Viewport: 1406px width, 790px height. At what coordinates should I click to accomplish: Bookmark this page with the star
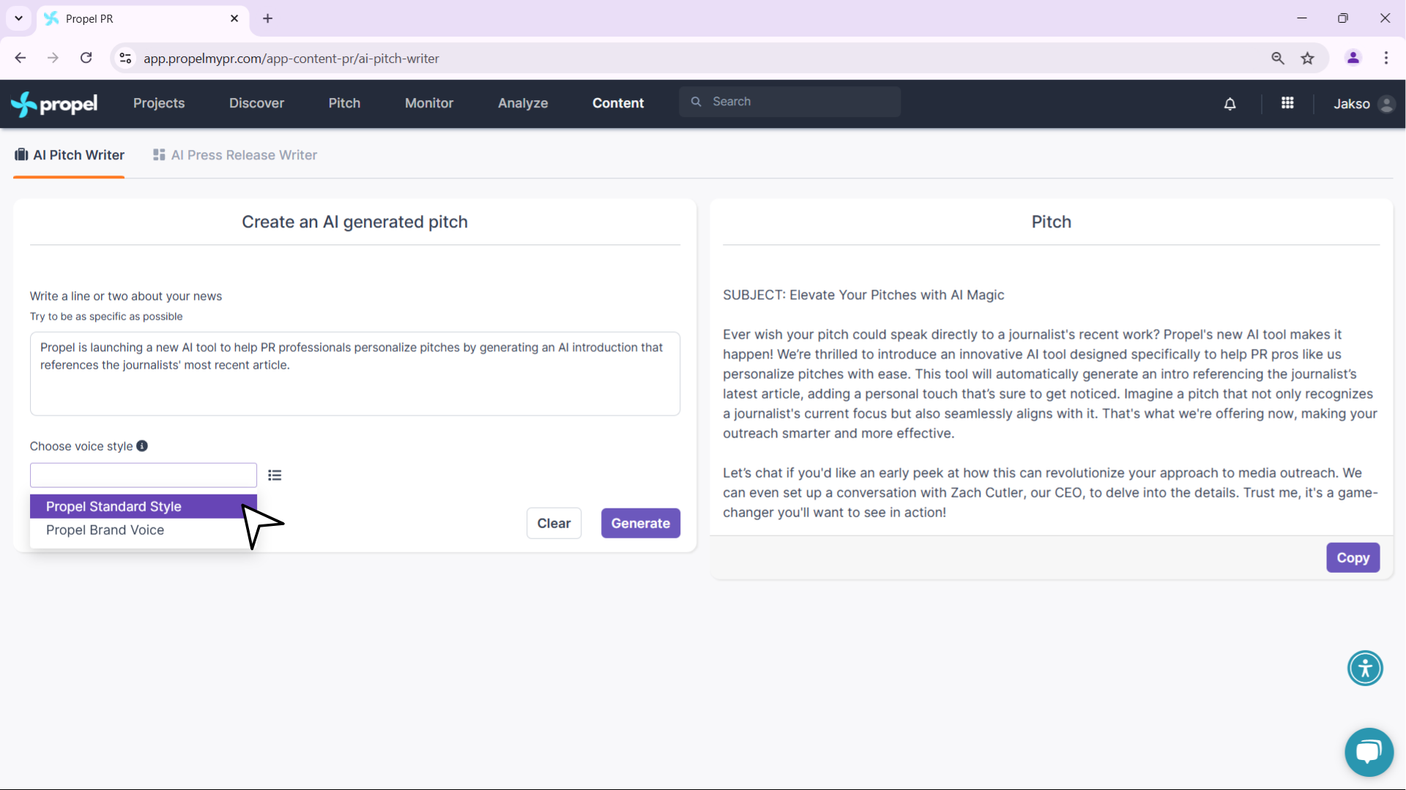[x=1308, y=58]
